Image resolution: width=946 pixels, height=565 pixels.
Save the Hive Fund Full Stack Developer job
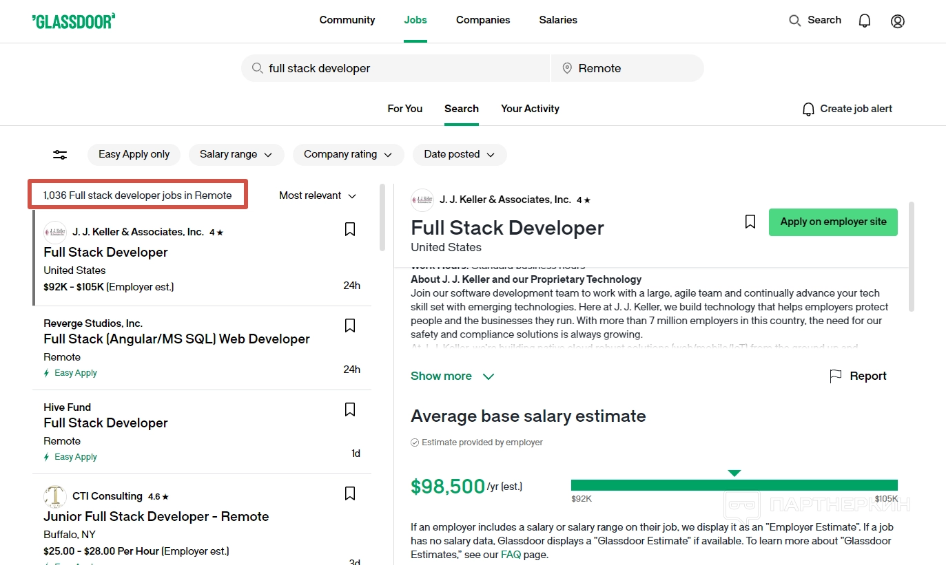click(350, 409)
